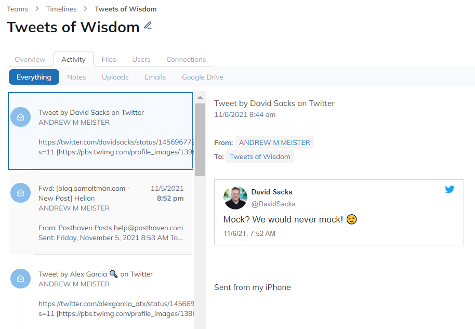The width and height of the screenshot is (475, 329).
Task: Click the twitter.com/alexgarcia_atx status URL text
Action: point(116,304)
